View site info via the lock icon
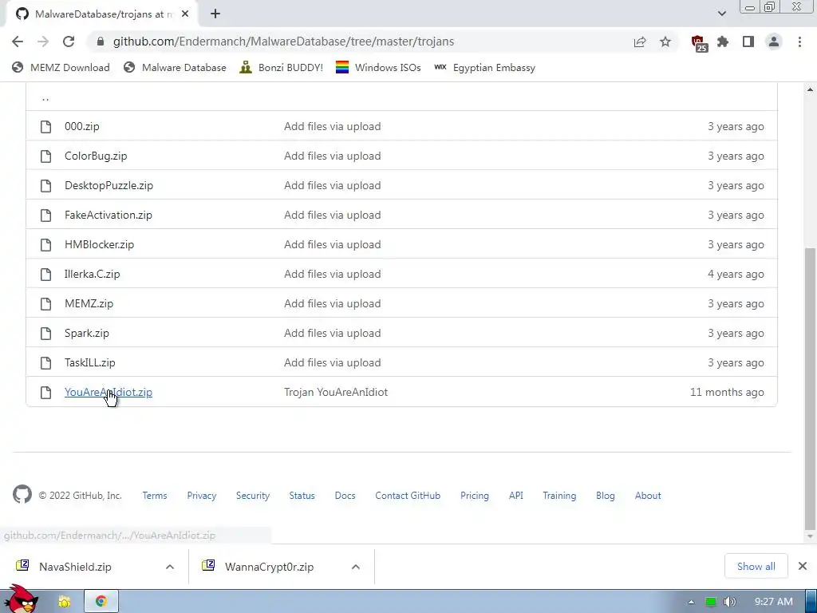This screenshot has height=613, width=817. [101, 42]
